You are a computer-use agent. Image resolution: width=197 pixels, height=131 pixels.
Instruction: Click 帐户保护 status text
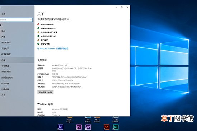point(44,40)
